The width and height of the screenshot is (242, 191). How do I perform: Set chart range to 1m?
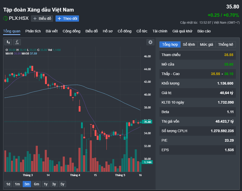[17, 184]
